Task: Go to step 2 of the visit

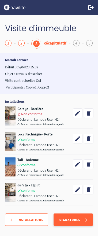Action: (x=21, y=43)
